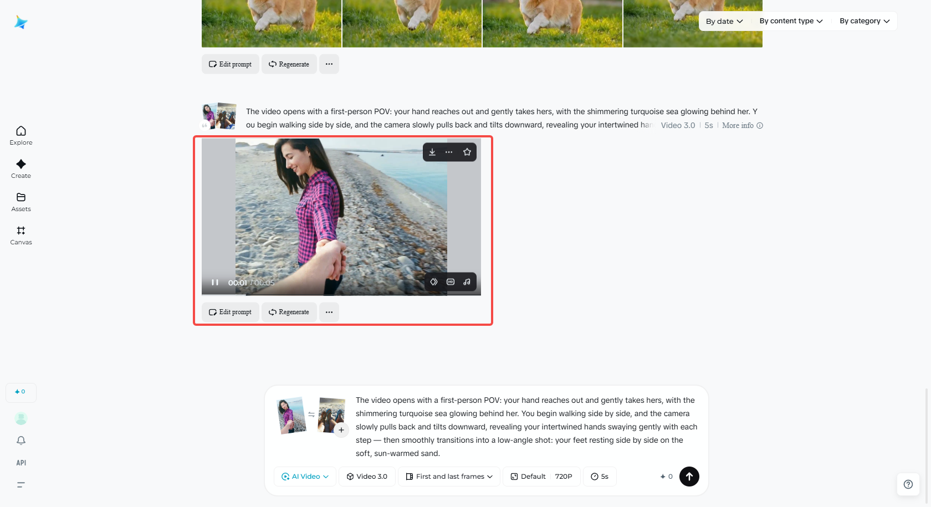Open the Canvas workspace
This screenshot has height=507, width=931.
[x=21, y=235]
